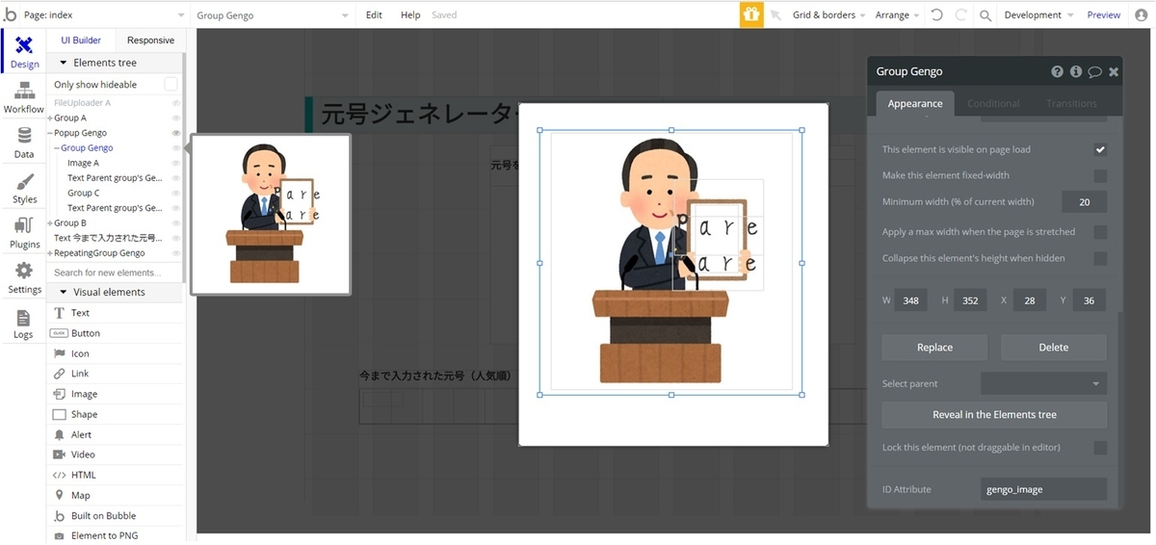Screen dimensions: 1156x545
Task: Open the Design section in sidebar
Action: [x=24, y=54]
